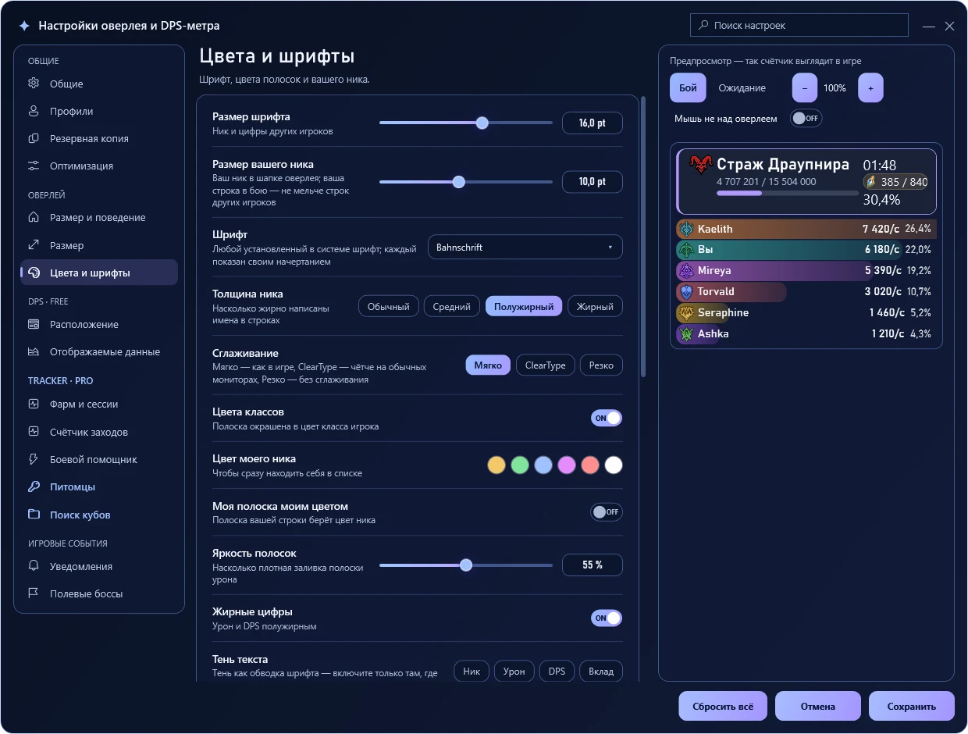Click Mireya's class icon in preview

click(x=686, y=271)
